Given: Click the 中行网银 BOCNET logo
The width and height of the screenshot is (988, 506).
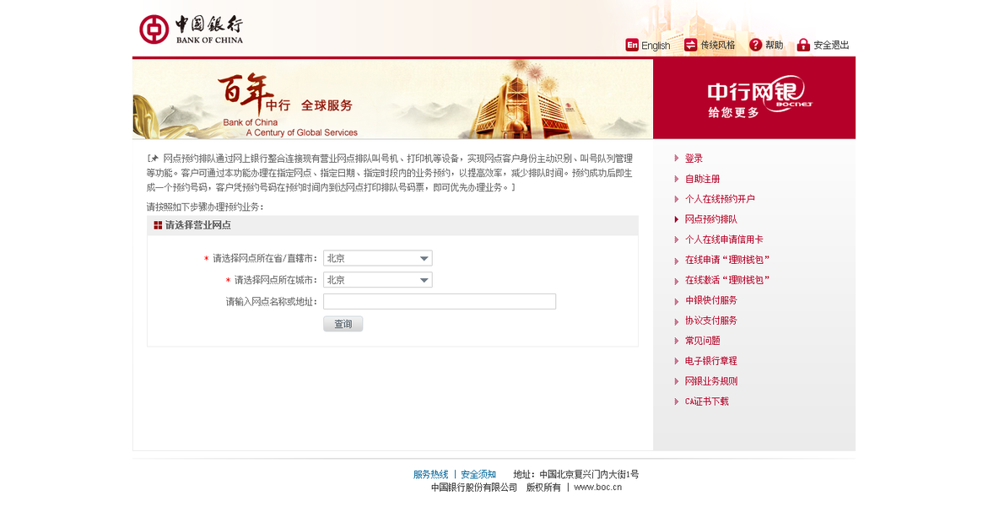Looking at the screenshot, I should pyautogui.click(x=759, y=99).
